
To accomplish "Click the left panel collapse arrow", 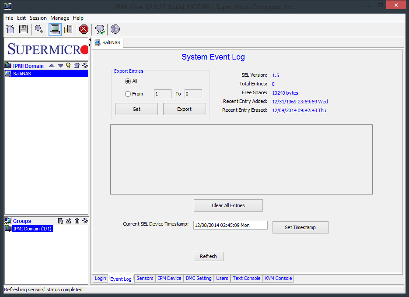I will pyautogui.click(x=90, y=40).
